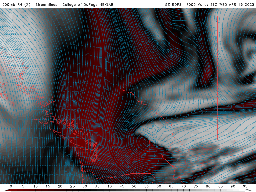Click the colorbar label "10"
Image resolution: width=256 pixels, height=192 pixels.
click(36, 186)
